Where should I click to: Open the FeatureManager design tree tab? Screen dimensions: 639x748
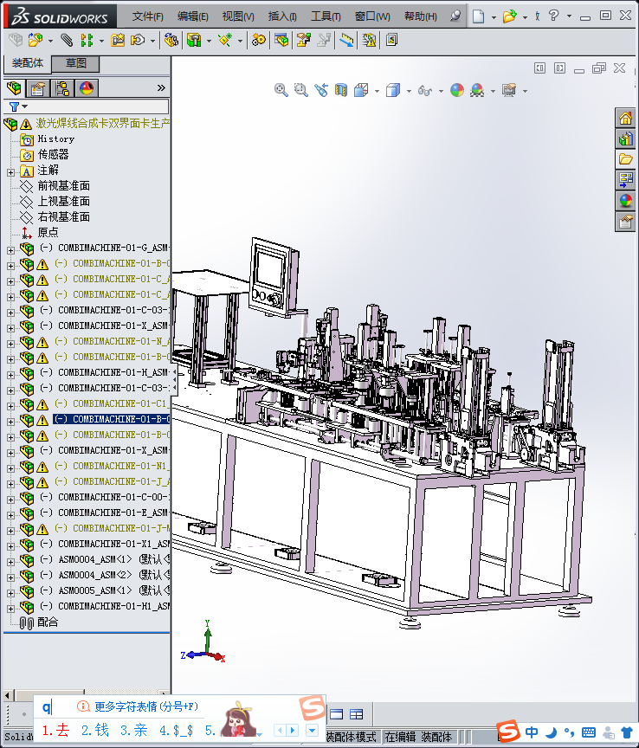pyautogui.click(x=15, y=88)
